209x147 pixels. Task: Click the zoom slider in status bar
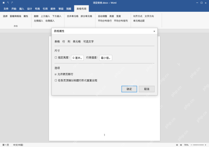point(198,145)
